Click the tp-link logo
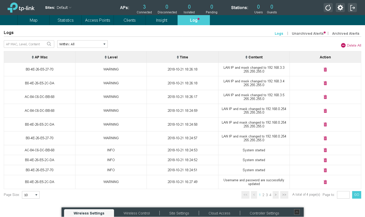This screenshot has height=217, width=365. pyautogui.click(x=21, y=8)
